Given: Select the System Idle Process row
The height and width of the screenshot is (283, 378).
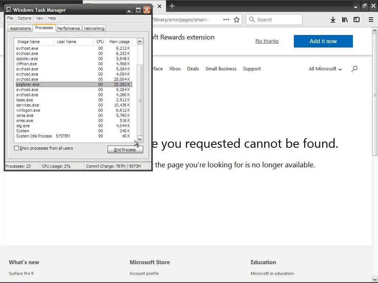Looking at the screenshot, I should click(x=74, y=136).
